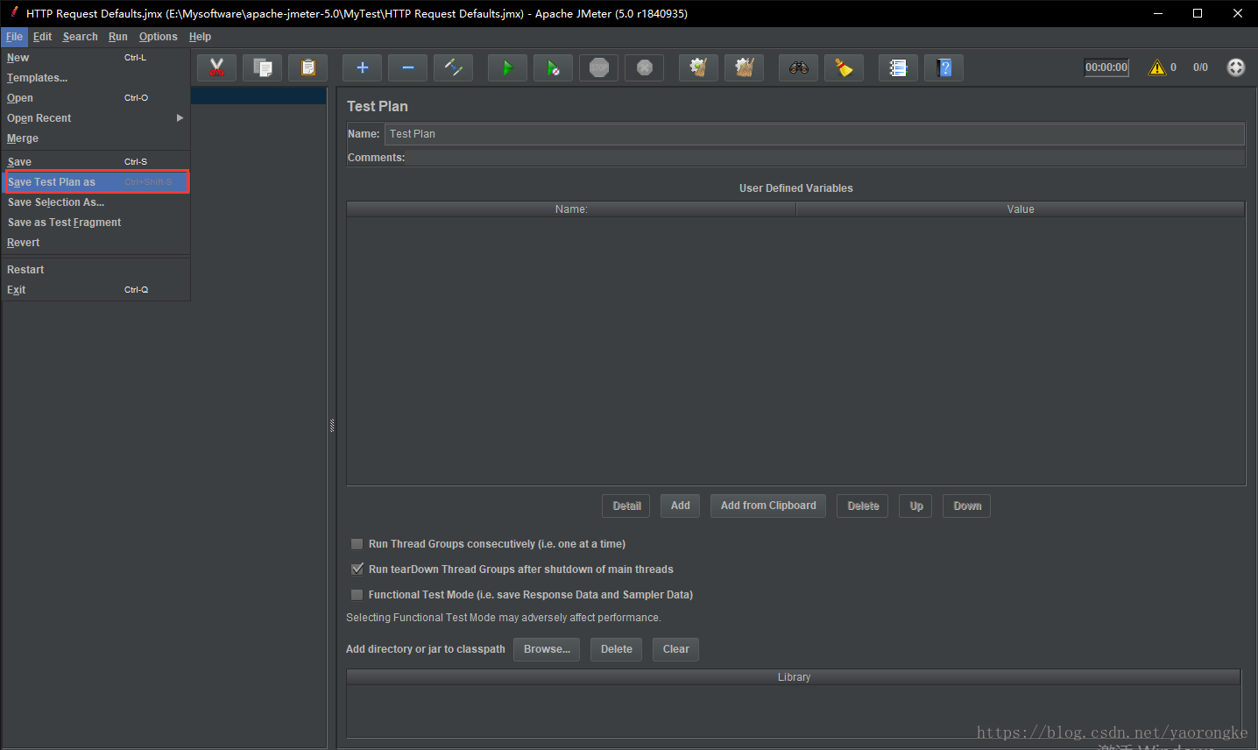Click the Name column header
The width and height of the screenshot is (1258, 750).
pyautogui.click(x=571, y=209)
